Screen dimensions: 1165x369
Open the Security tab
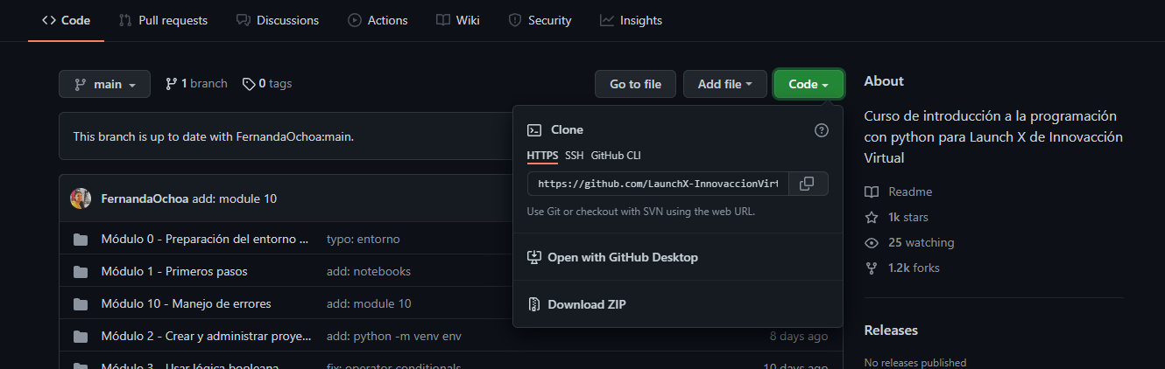(x=540, y=20)
